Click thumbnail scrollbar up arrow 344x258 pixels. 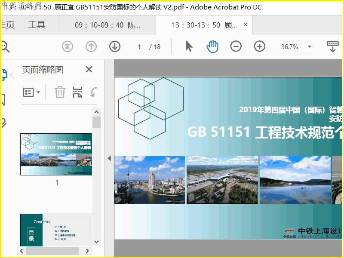[x=96, y=112]
